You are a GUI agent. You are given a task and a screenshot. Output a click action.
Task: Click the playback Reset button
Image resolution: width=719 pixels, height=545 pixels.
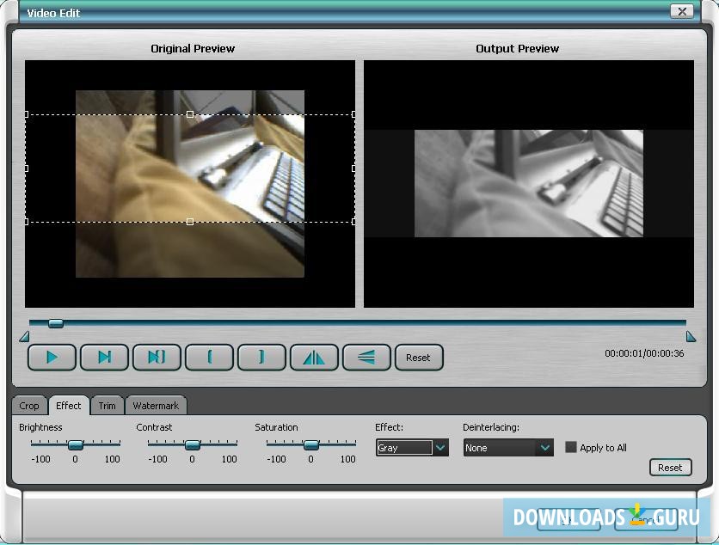419,357
